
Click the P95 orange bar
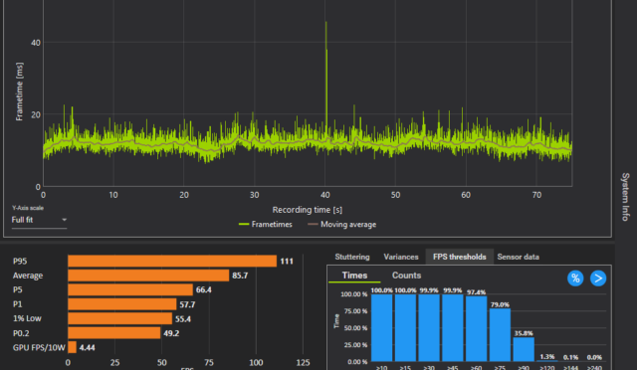tap(172, 262)
